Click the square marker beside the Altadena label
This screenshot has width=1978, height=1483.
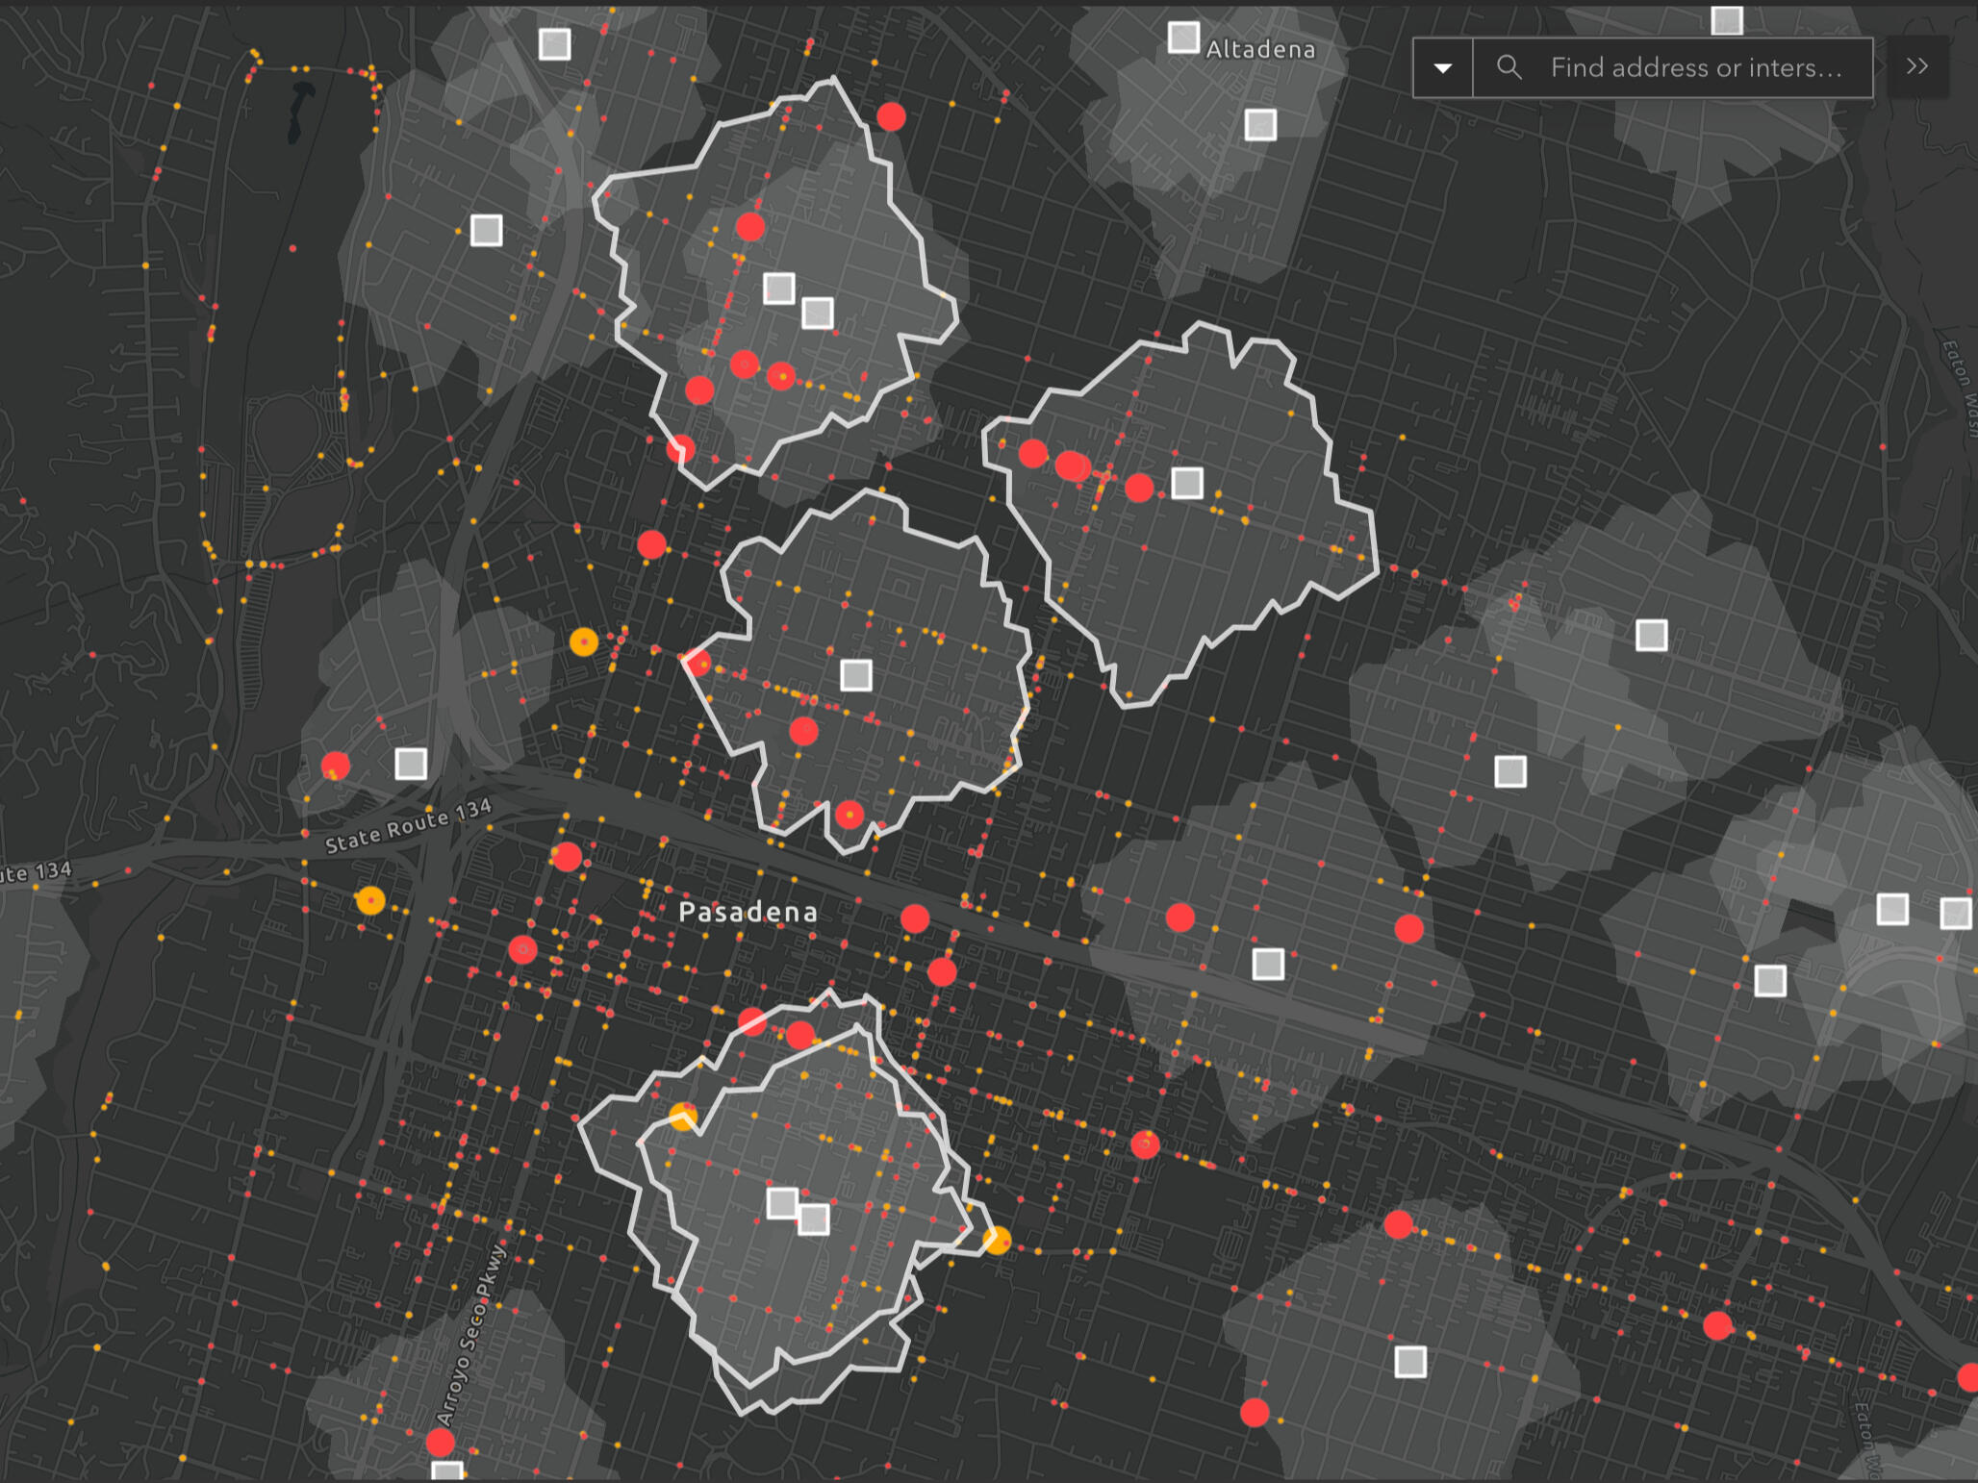click(1183, 38)
